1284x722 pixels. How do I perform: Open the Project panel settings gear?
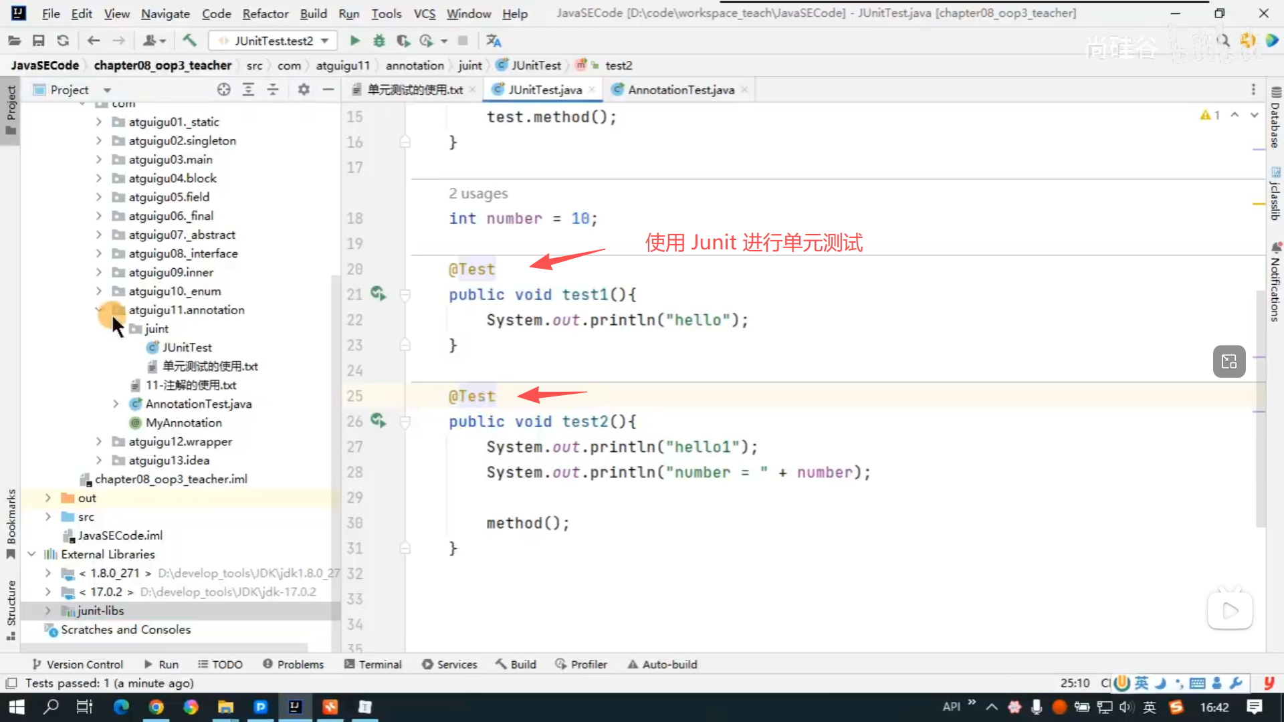pos(304,90)
